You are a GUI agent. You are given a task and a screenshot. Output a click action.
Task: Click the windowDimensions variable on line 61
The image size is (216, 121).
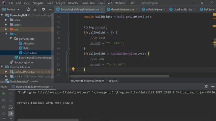coord(124,54)
